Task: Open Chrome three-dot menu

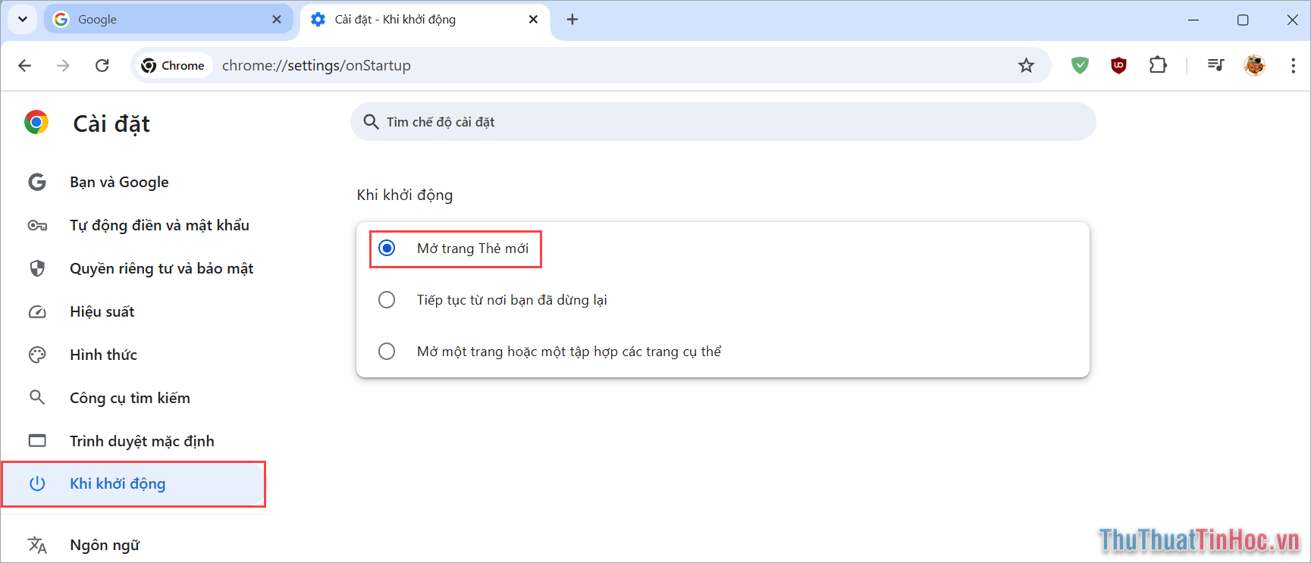Action: 1293,66
